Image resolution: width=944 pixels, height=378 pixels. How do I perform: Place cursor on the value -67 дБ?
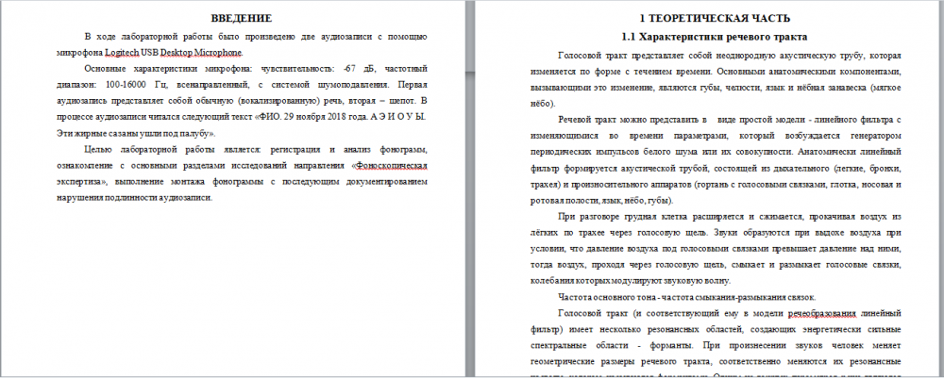click(357, 69)
